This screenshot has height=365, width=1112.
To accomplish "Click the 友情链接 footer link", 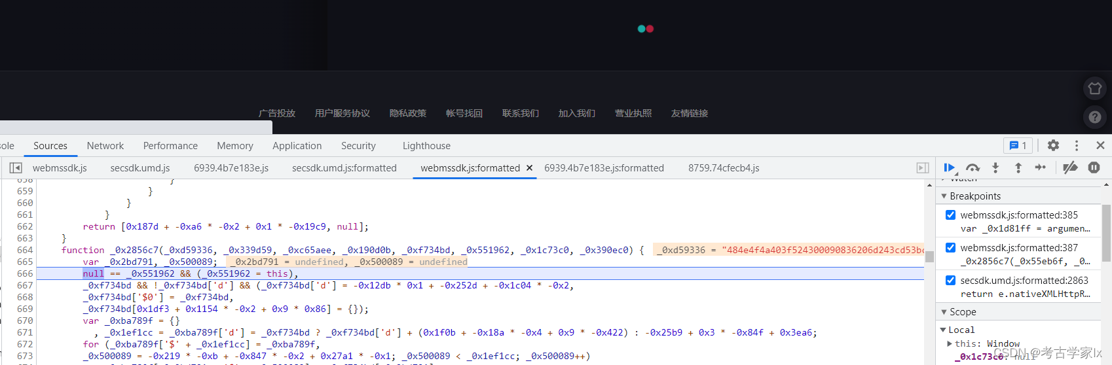I will (690, 113).
